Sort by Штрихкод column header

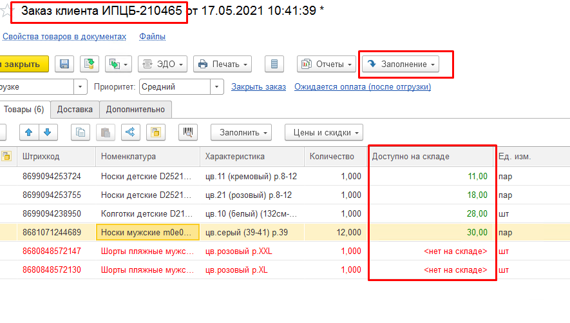[56, 157]
